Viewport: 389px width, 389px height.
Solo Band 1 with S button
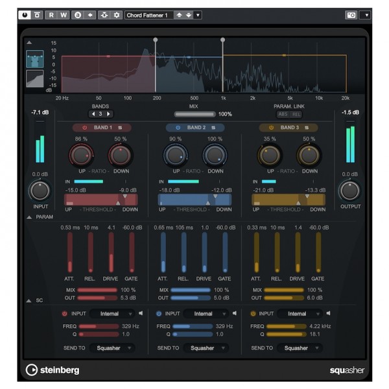coord(120,128)
